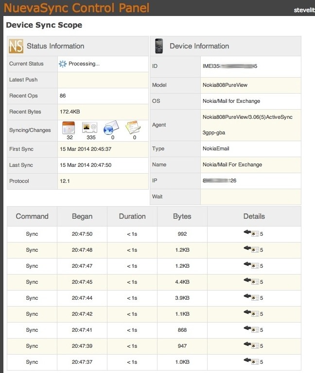Click Protocol value 12.1
The image size is (315, 373).
point(65,181)
